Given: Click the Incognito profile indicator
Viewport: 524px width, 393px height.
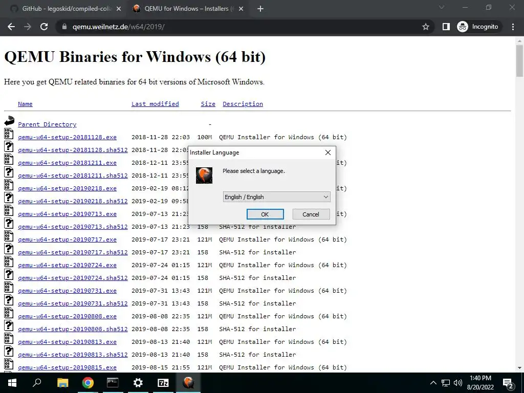Looking at the screenshot, I should 478,27.
